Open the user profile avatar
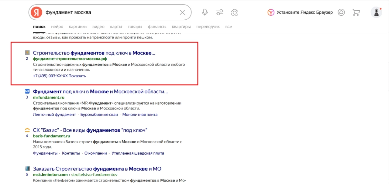389x184 pixels. point(376,12)
